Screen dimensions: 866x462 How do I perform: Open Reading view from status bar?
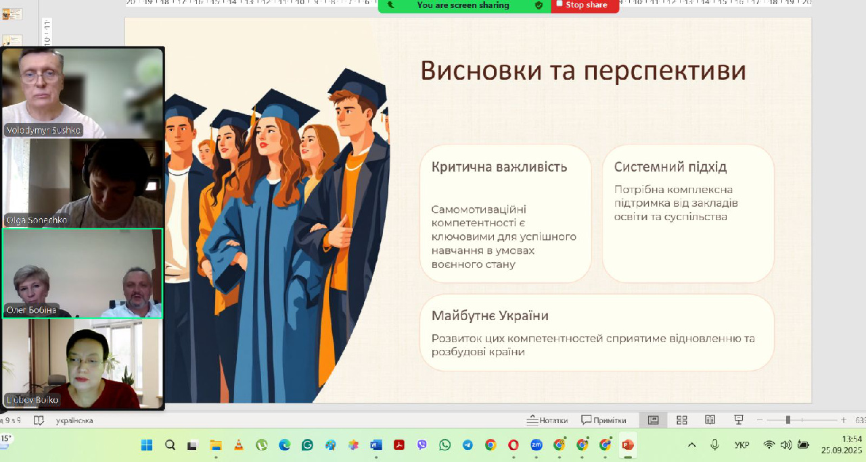pyautogui.click(x=710, y=420)
